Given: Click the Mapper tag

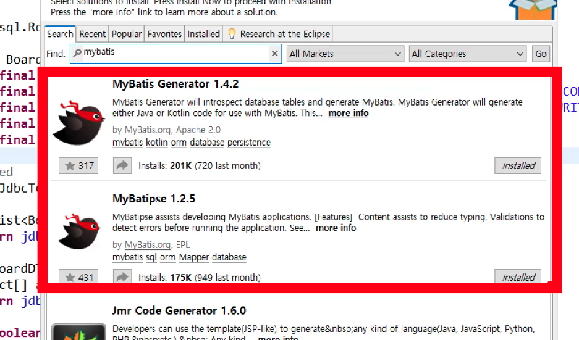Looking at the screenshot, I should tap(194, 257).
